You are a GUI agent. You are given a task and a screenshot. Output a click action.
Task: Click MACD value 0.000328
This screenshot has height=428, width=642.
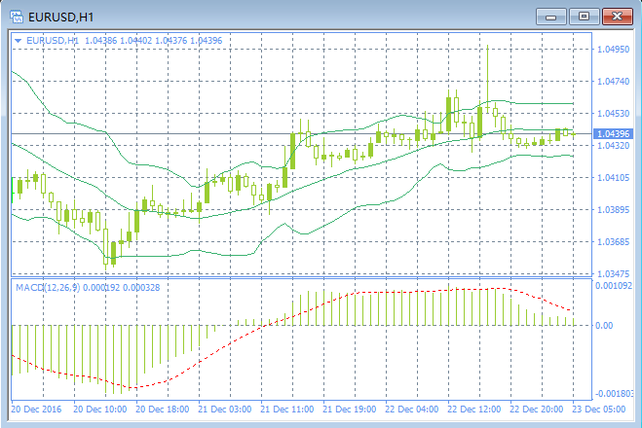tap(141, 287)
